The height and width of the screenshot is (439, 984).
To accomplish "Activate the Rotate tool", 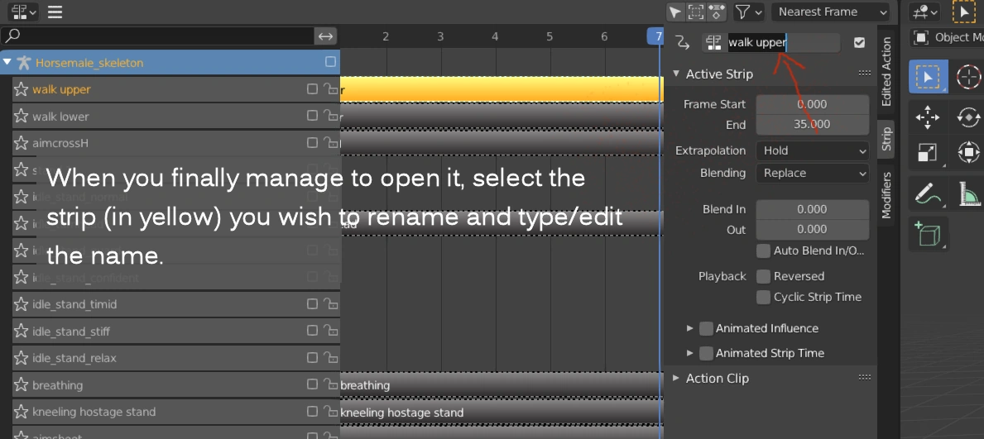I will click(967, 117).
